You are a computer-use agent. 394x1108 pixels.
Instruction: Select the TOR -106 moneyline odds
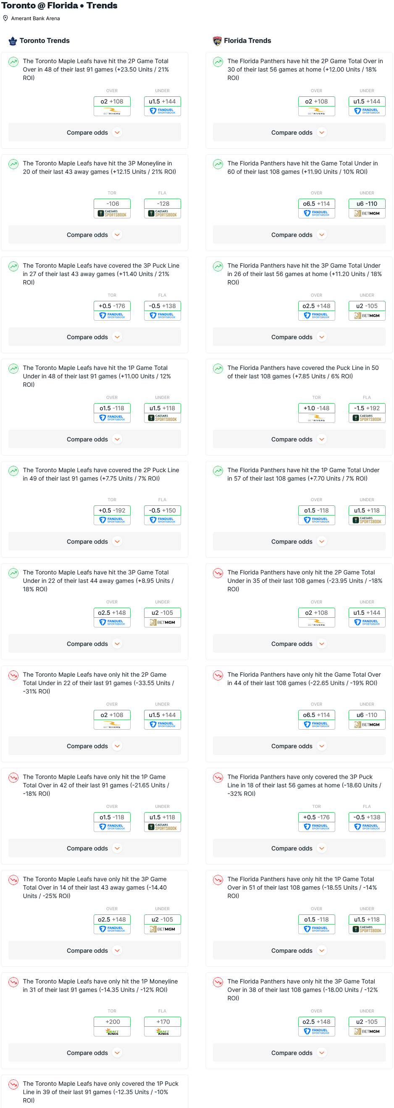click(112, 204)
